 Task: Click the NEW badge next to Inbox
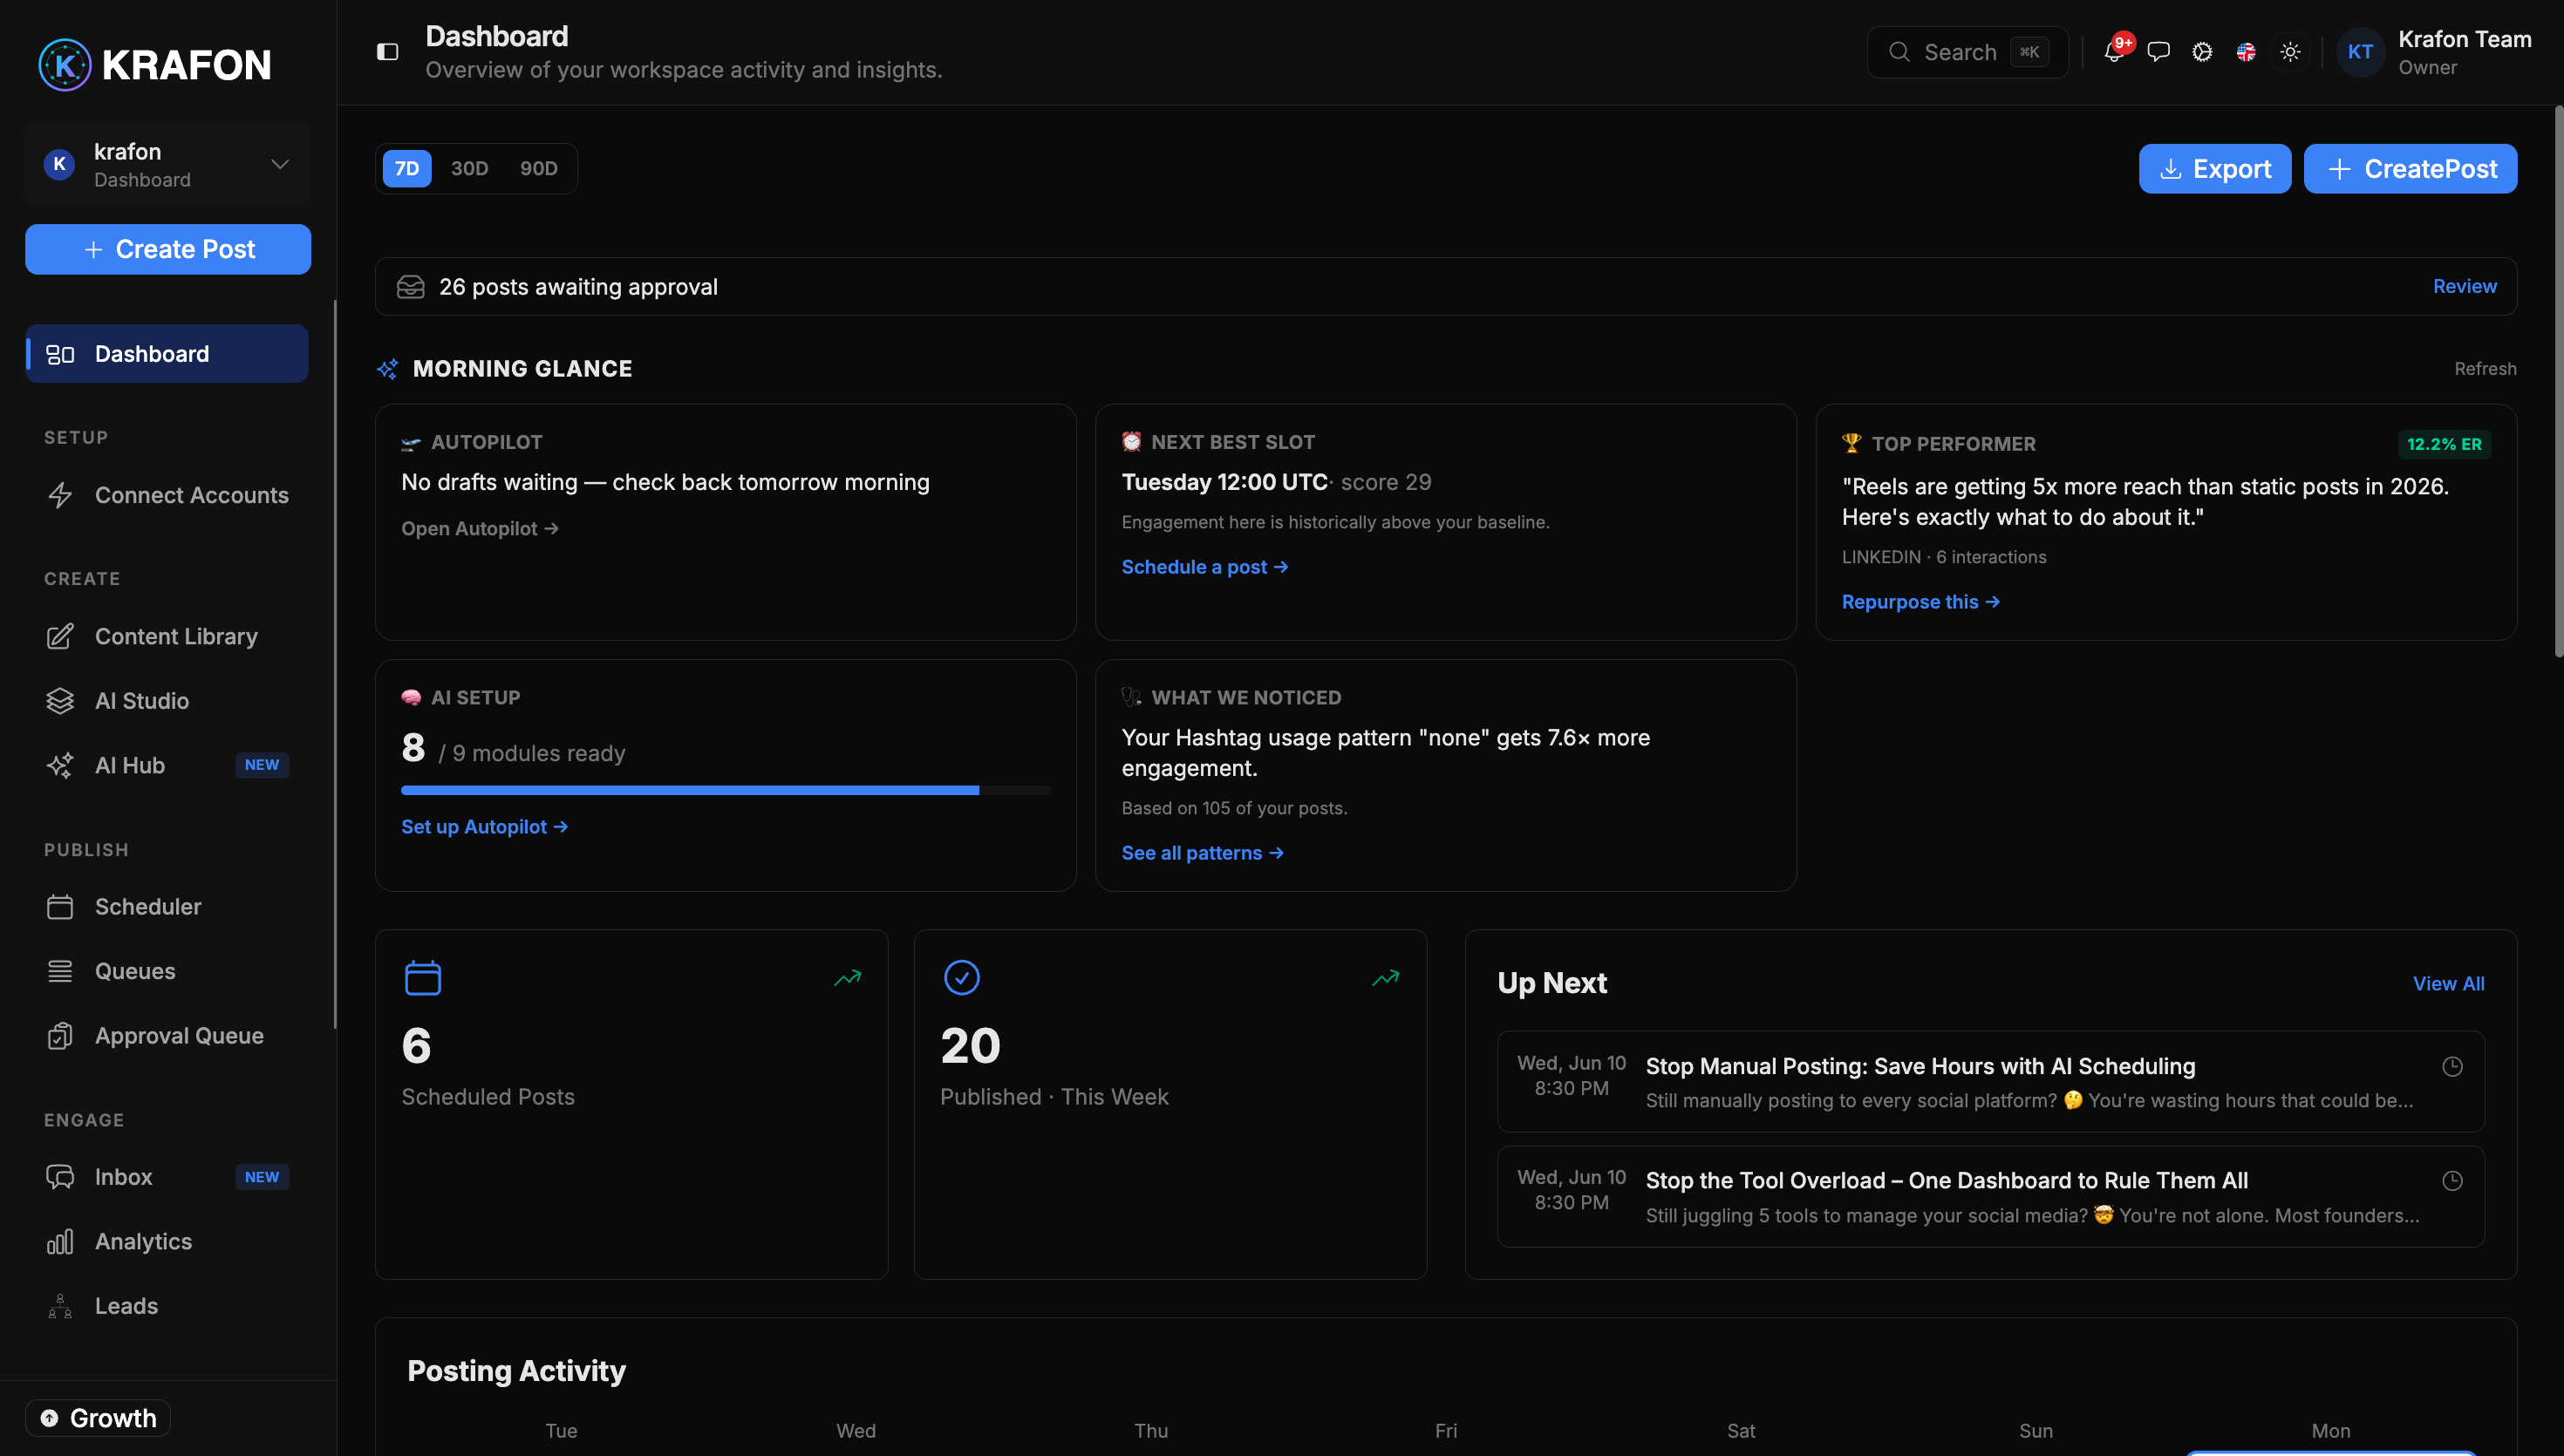(262, 1177)
